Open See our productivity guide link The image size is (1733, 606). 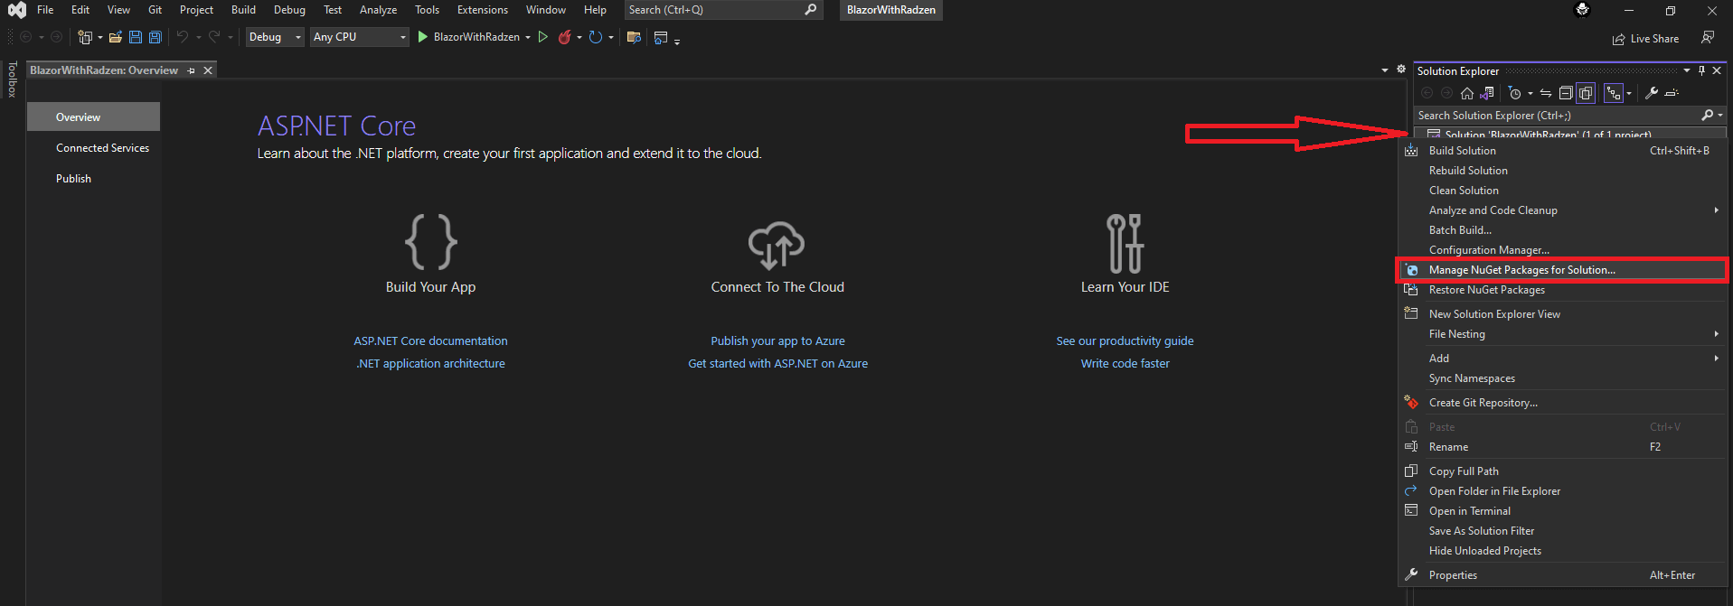point(1125,341)
